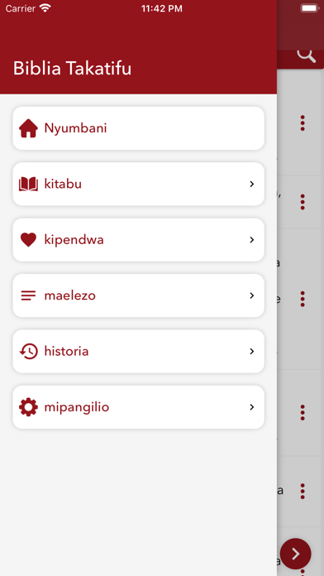Tap the open book icon for kitabu

28,184
